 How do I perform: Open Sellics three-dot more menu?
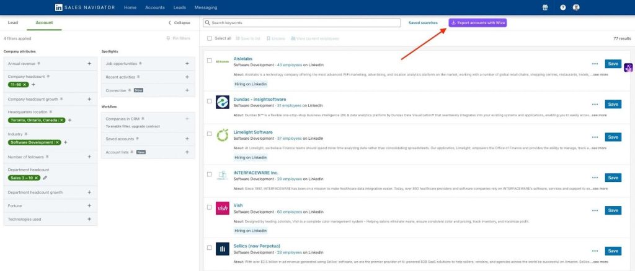coord(595,251)
